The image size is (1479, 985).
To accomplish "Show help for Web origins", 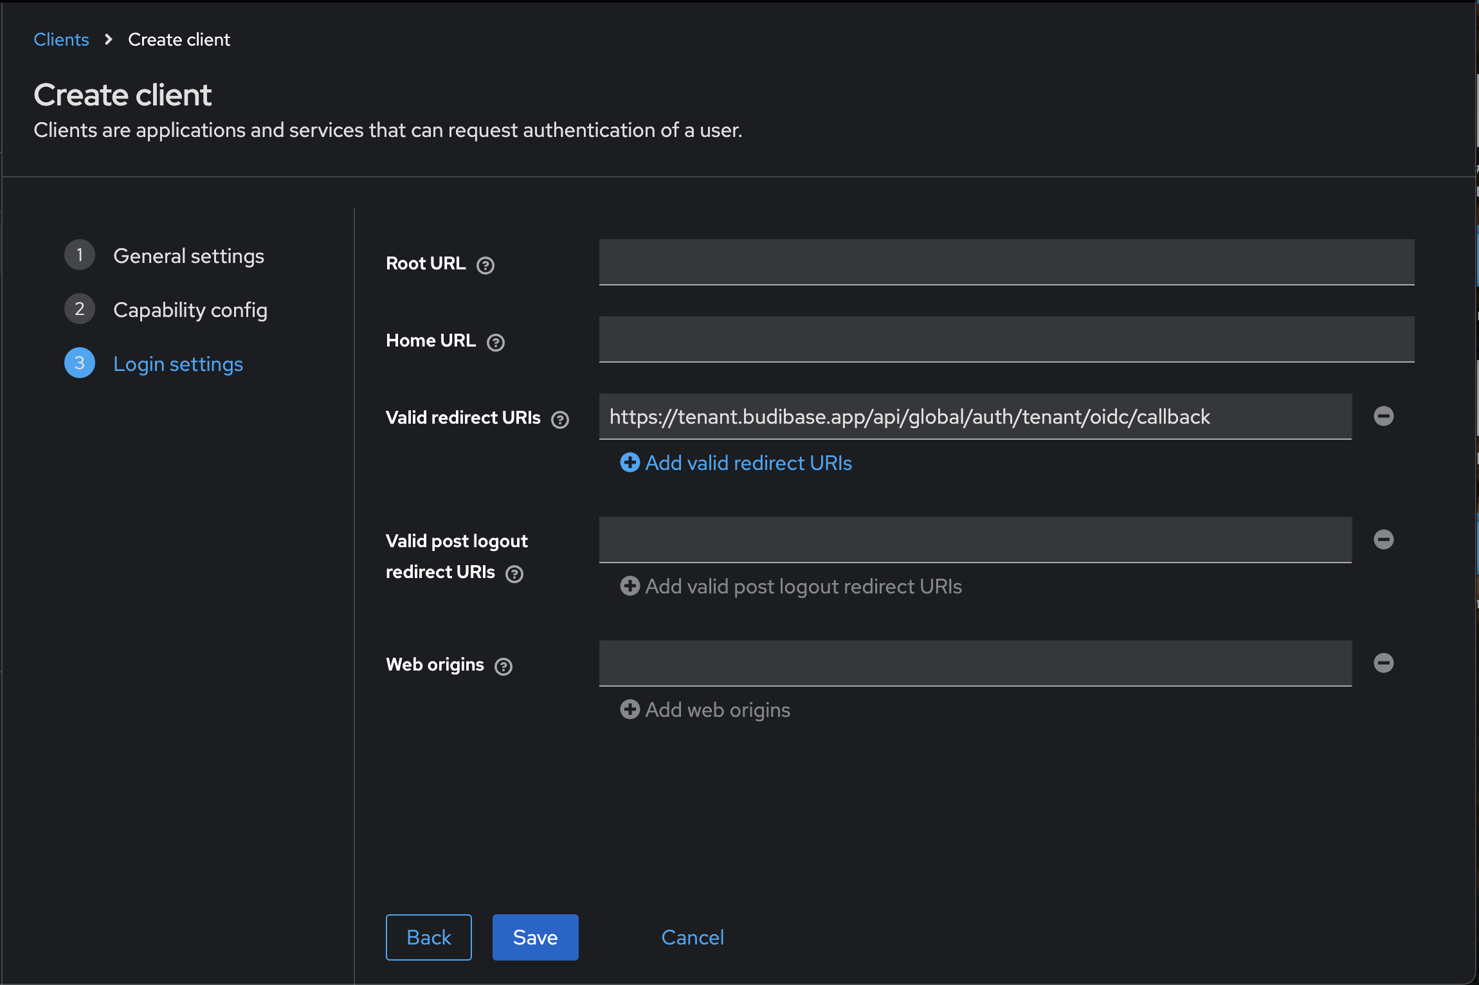I will (x=504, y=666).
